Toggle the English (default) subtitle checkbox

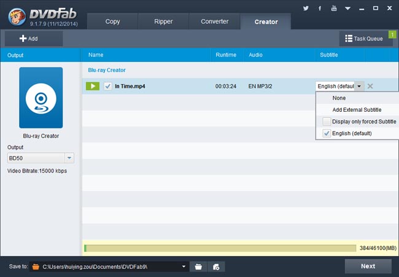click(327, 133)
